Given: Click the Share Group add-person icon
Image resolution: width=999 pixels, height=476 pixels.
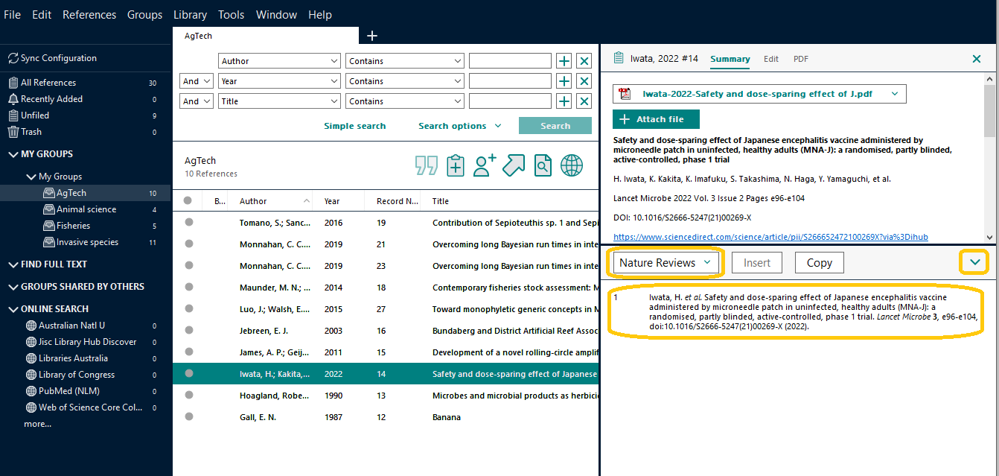Looking at the screenshot, I should point(485,165).
